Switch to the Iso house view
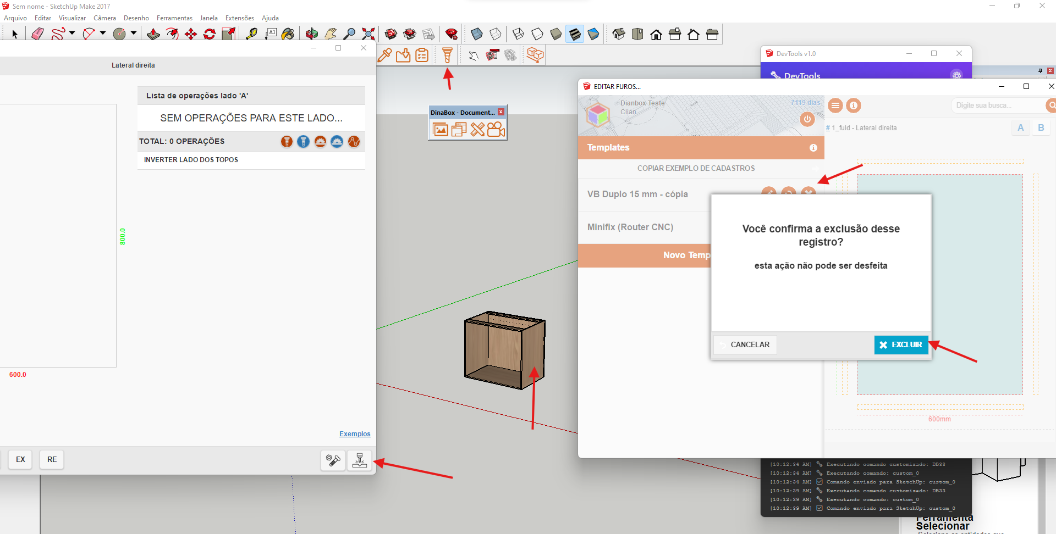The height and width of the screenshot is (534, 1056). [619, 34]
